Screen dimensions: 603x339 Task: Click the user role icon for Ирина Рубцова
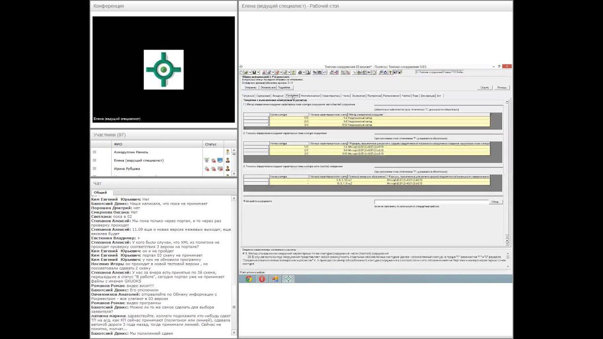pyautogui.click(x=228, y=169)
